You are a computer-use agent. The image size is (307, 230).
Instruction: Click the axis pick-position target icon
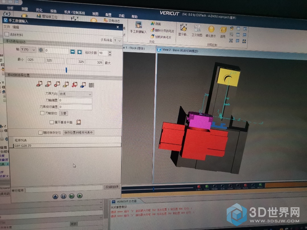pos(41,50)
